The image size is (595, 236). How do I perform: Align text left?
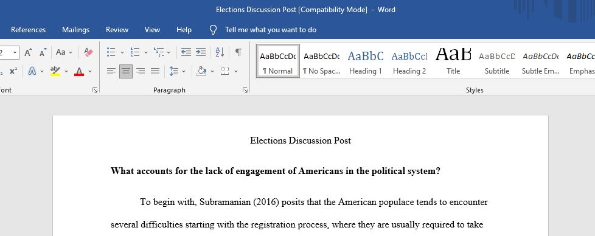(111, 71)
